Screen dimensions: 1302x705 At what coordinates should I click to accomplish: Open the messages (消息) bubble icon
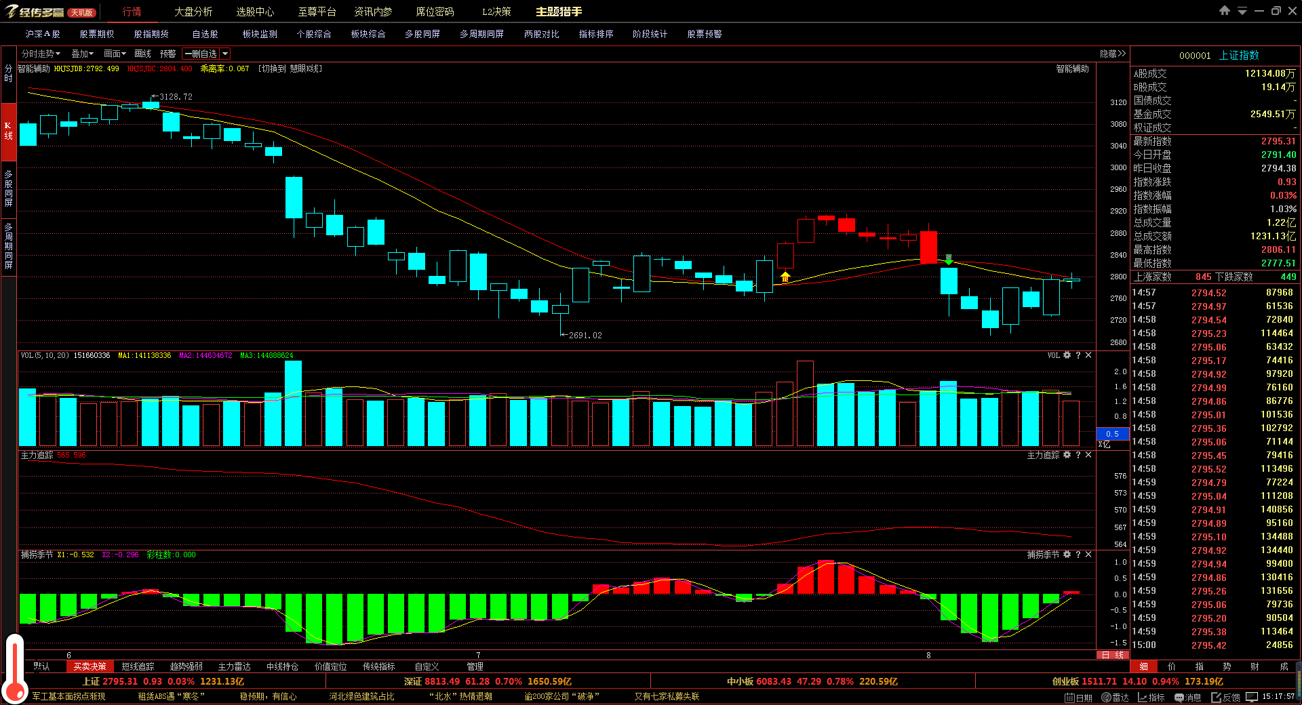point(1187,697)
